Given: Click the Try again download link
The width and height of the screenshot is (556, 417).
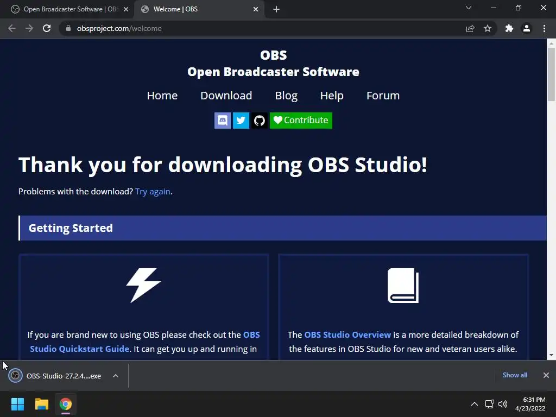Looking at the screenshot, I should pyautogui.click(x=153, y=192).
